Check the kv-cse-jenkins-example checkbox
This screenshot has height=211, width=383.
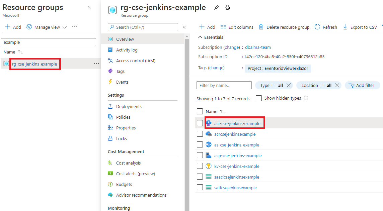pyautogui.click(x=200, y=166)
